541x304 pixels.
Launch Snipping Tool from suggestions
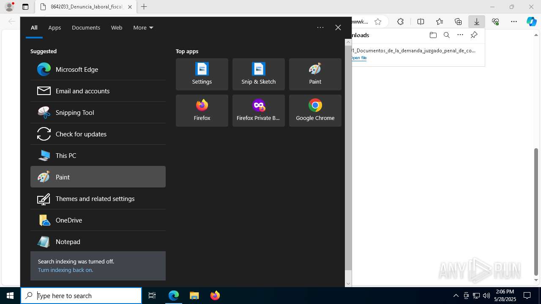coord(98,112)
